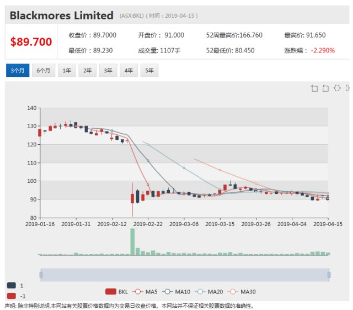The image size is (353, 310).
Task: Click the dark swatch labeled 1
Action: click(12, 285)
